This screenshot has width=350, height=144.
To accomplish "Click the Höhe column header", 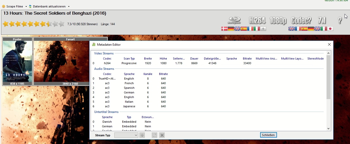I will click(x=163, y=59).
